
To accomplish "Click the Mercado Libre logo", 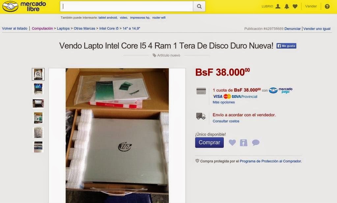I will click(24, 7).
